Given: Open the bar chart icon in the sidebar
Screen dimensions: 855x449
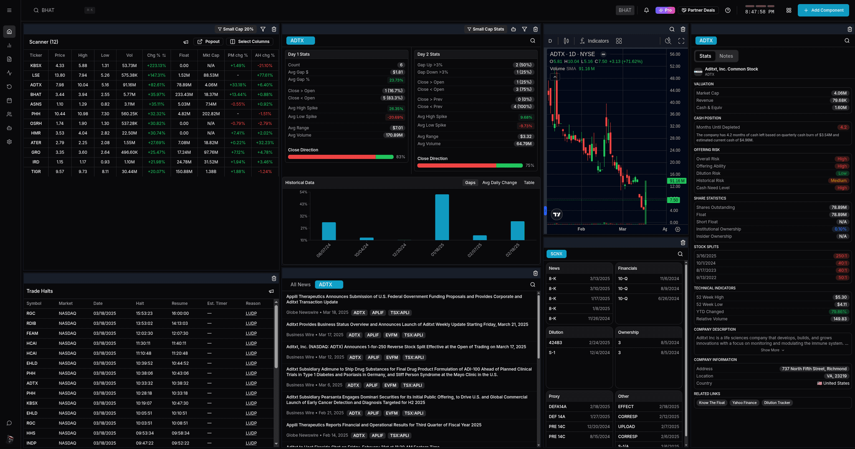Looking at the screenshot, I should point(9,45).
